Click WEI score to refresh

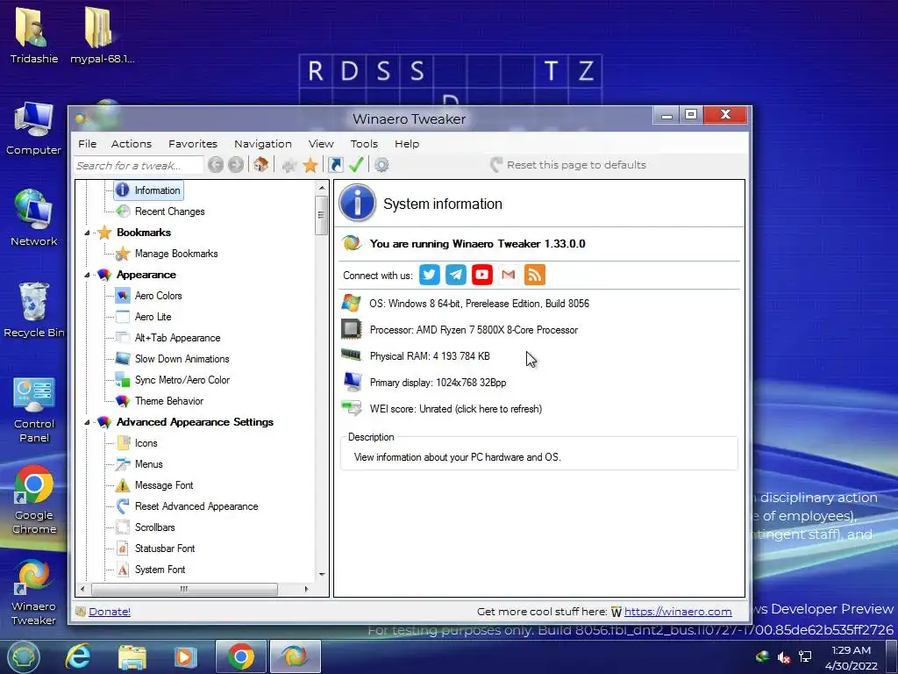tap(456, 409)
